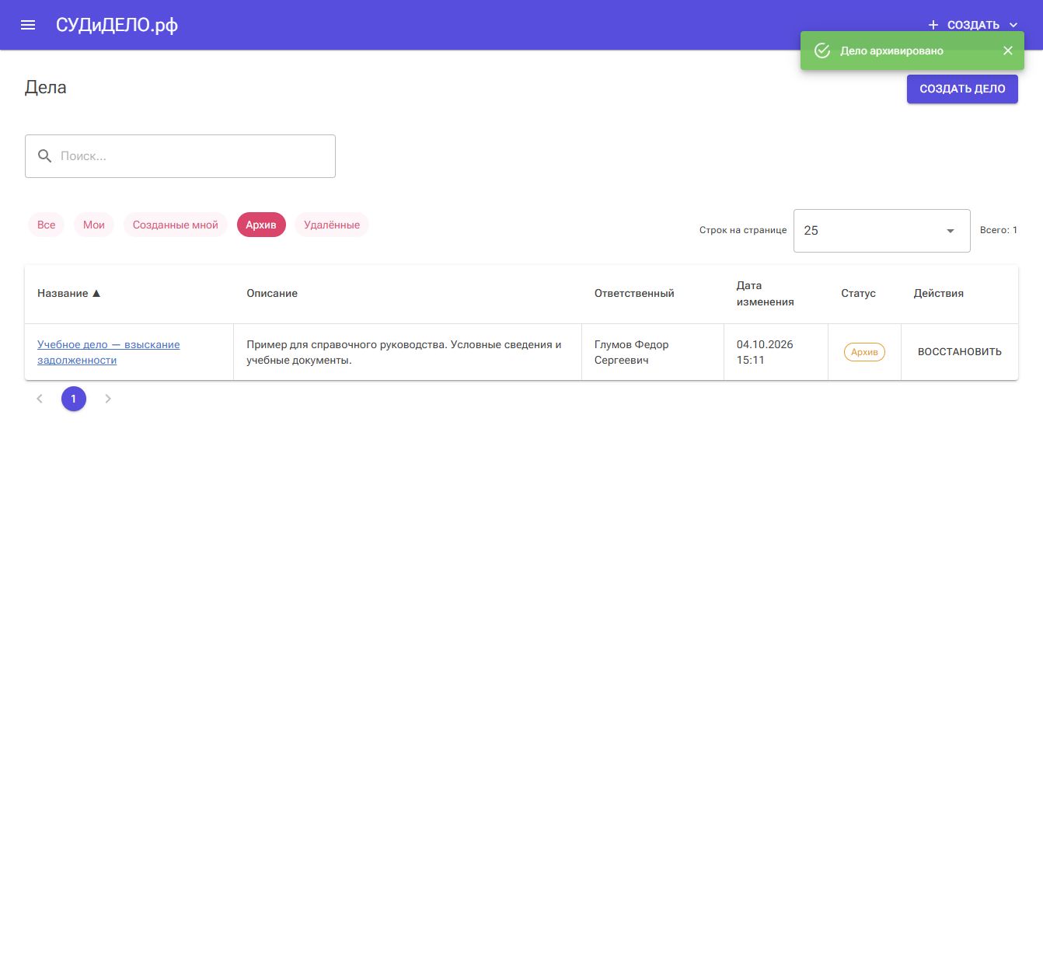Click the responsible person Глумов Федор Сергеевич
1043x973 pixels.
pyautogui.click(x=632, y=352)
